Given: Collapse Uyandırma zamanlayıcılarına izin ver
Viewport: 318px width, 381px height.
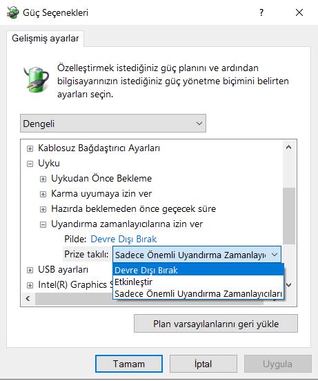Looking at the screenshot, I should click(x=43, y=225).
